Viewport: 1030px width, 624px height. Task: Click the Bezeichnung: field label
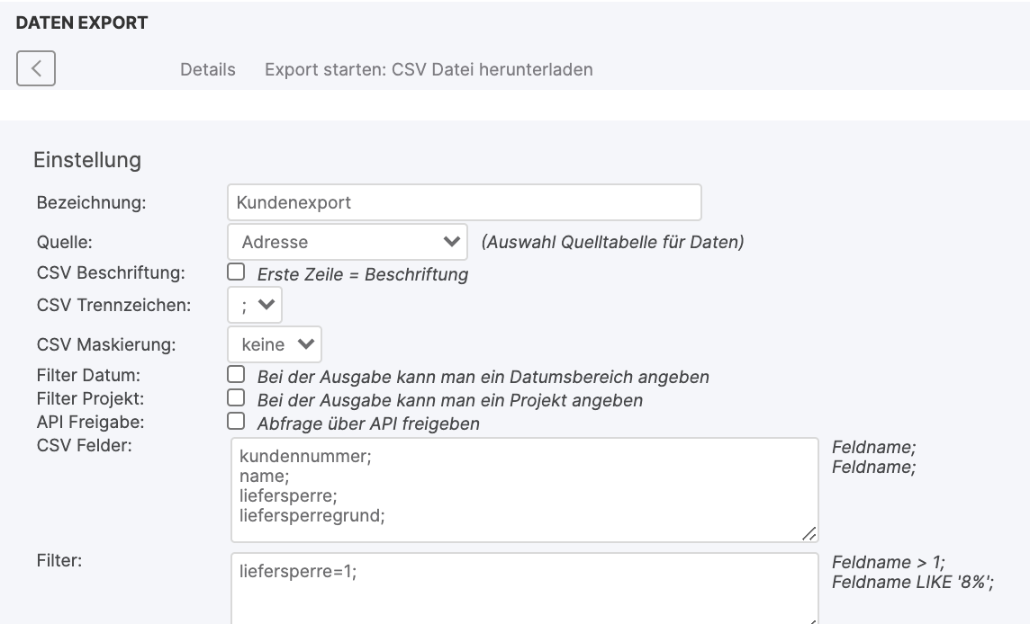[91, 202]
